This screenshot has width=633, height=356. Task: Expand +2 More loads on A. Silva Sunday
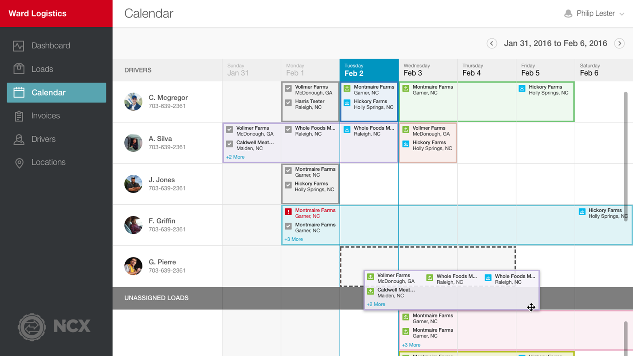point(235,157)
